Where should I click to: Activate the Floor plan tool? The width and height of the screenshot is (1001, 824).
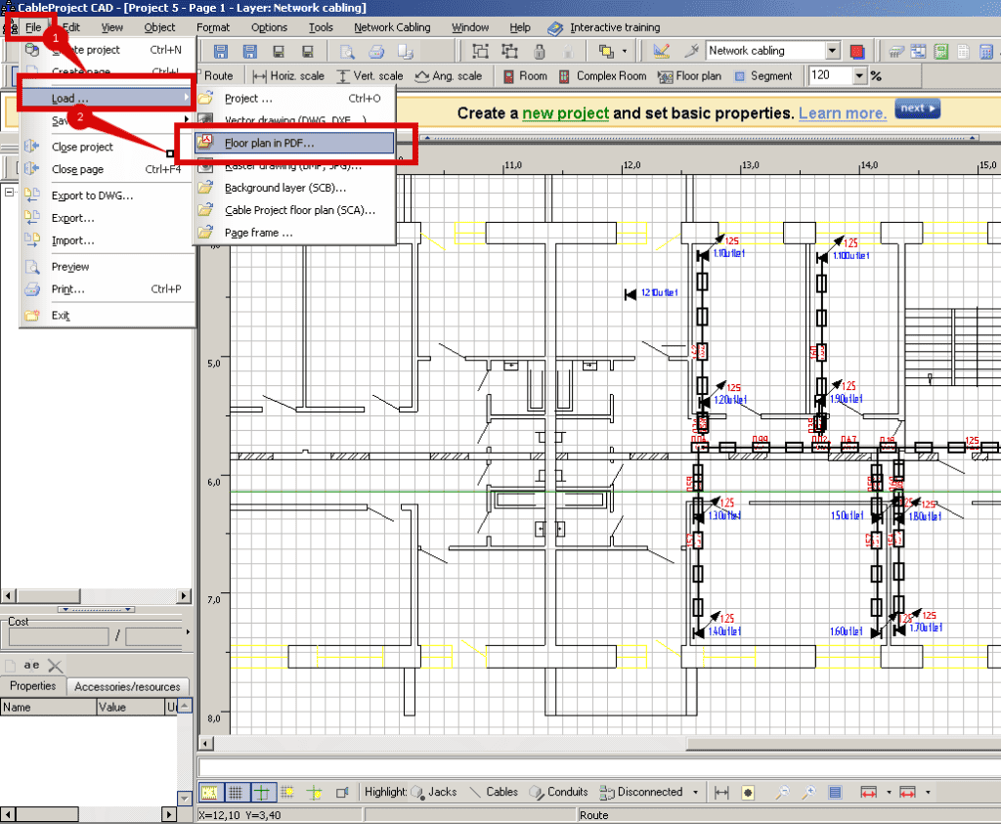[x=688, y=76]
